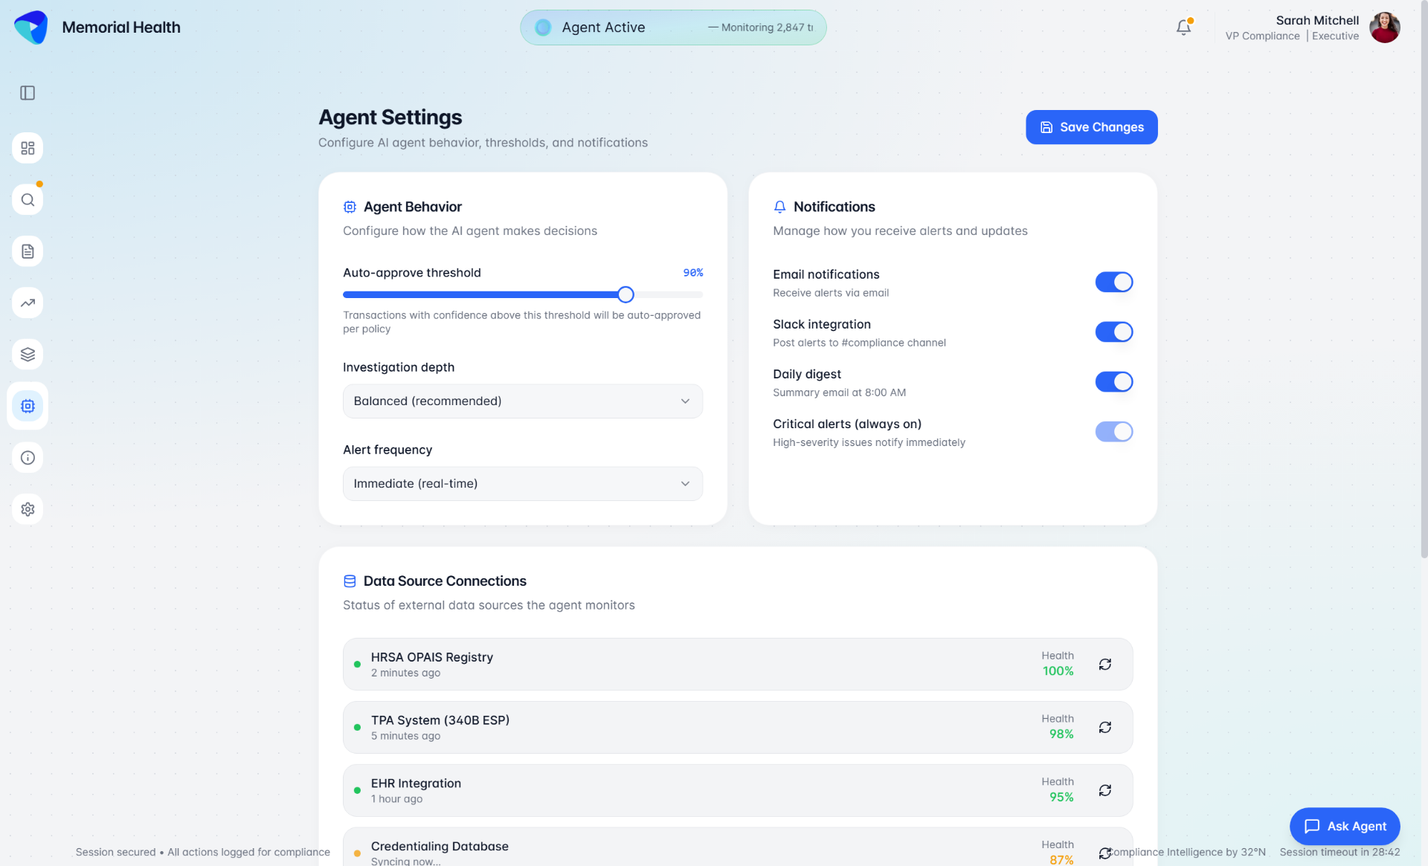Viewport: 1428px width, 866px height.
Task: Open notifications bell in top bar
Action: (x=1183, y=28)
